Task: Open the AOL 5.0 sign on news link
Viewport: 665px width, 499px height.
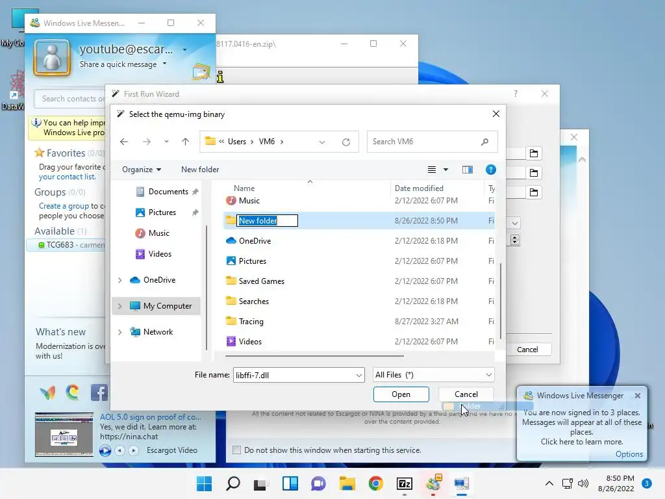Action: pos(150,417)
